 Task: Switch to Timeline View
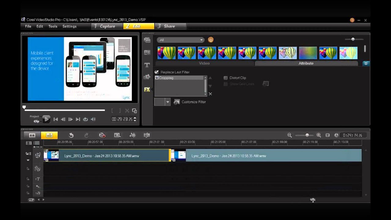tap(49, 135)
